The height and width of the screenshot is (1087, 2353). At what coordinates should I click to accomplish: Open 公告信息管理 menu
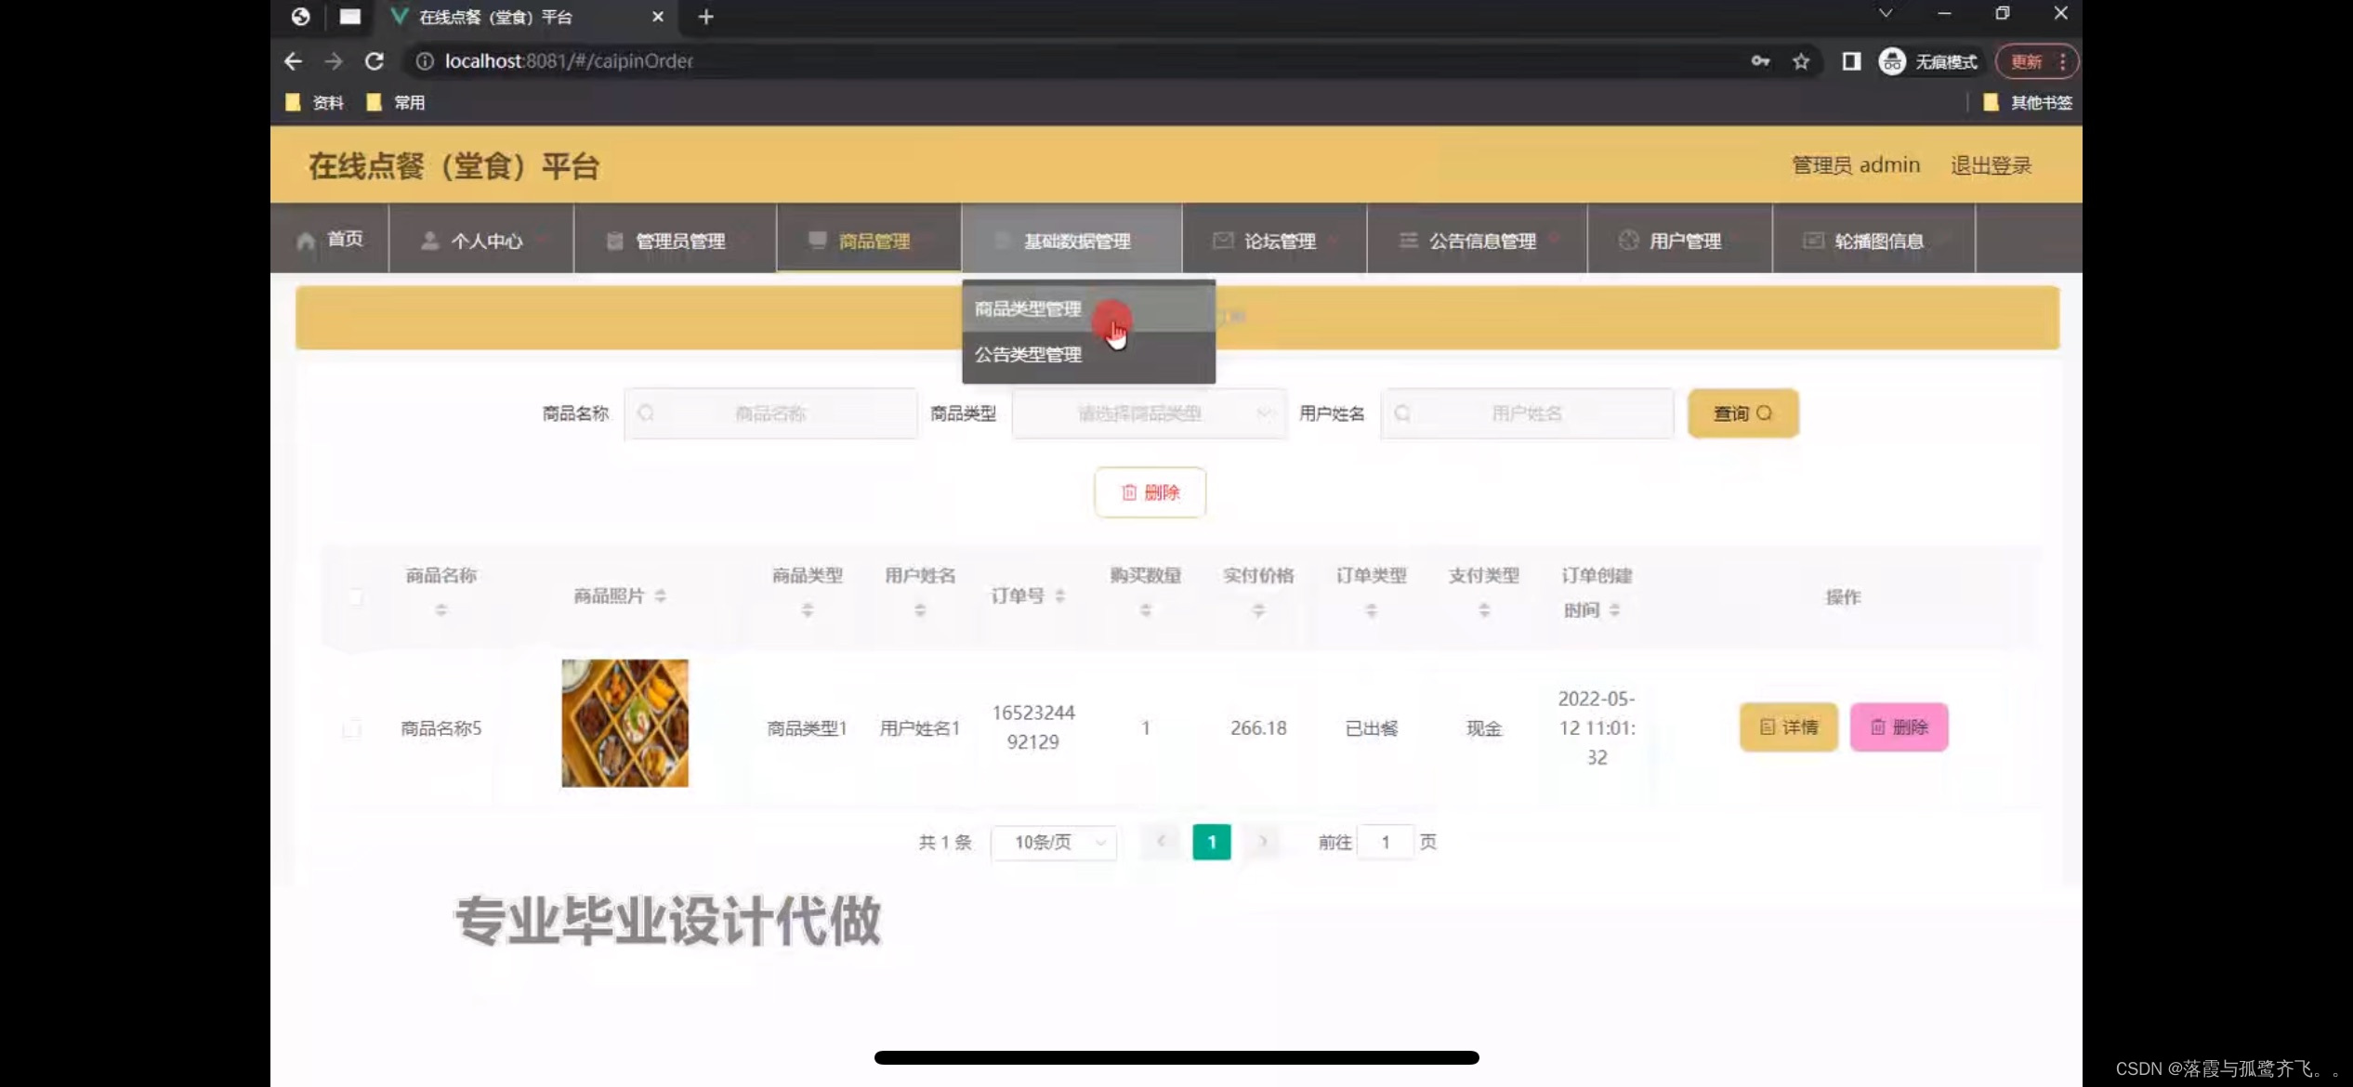1477,240
